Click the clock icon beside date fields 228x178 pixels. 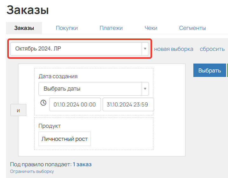(x=43, y=103)
